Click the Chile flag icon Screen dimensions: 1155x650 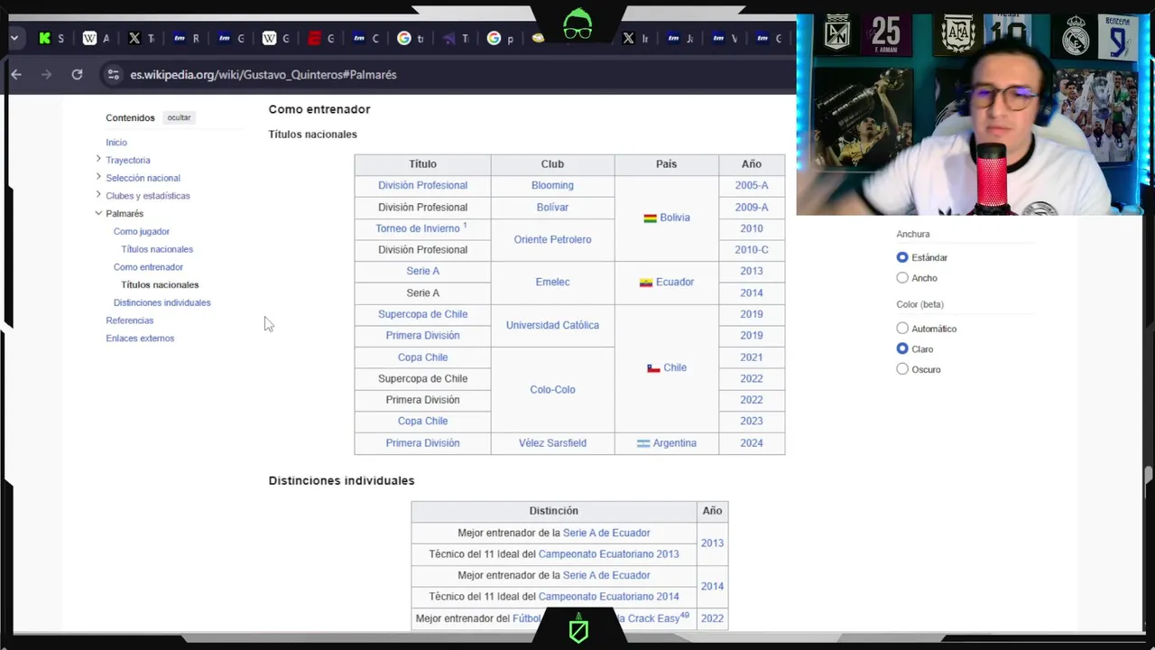[x=653, y=368]
